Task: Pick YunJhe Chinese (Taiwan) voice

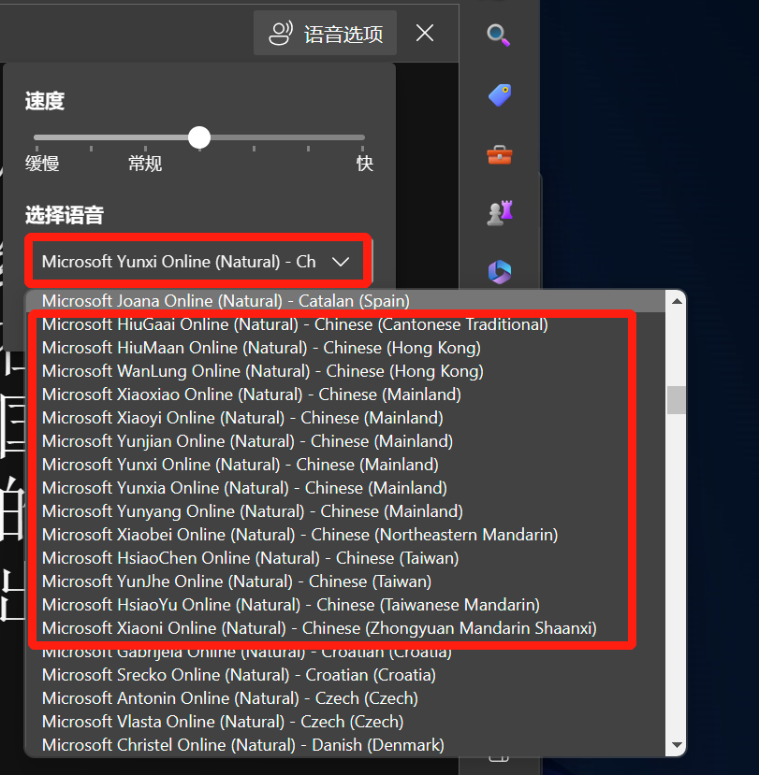Action: (x=344, y=581)
